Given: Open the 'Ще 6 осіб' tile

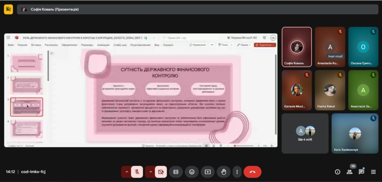Looking at the screenshot, I should (305, 134).
